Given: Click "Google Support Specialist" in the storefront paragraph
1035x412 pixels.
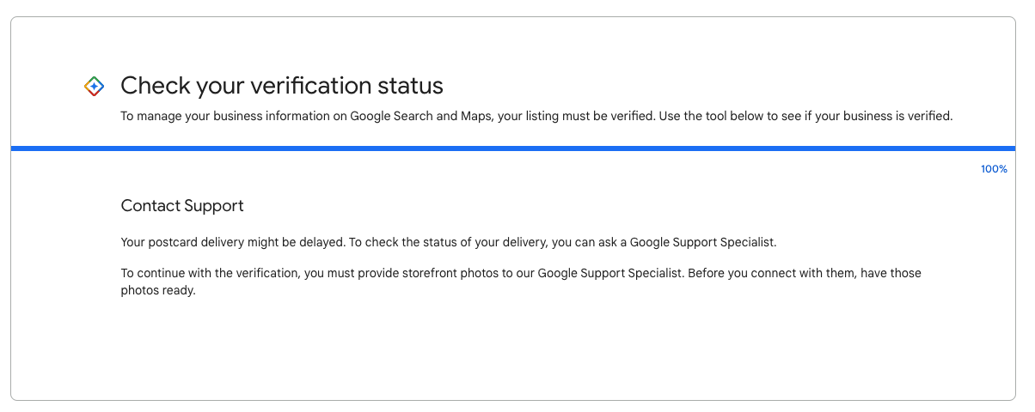Looking at the screenshot, I should coord(610,273).
